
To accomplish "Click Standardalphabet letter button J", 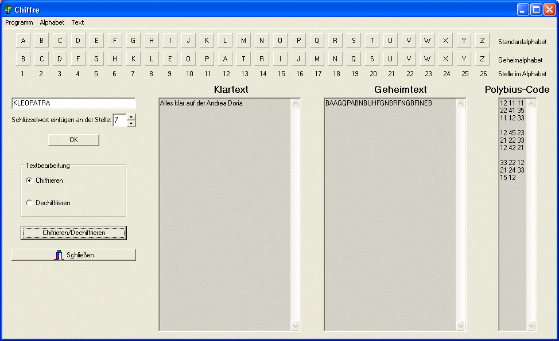I will pos(188,41).
